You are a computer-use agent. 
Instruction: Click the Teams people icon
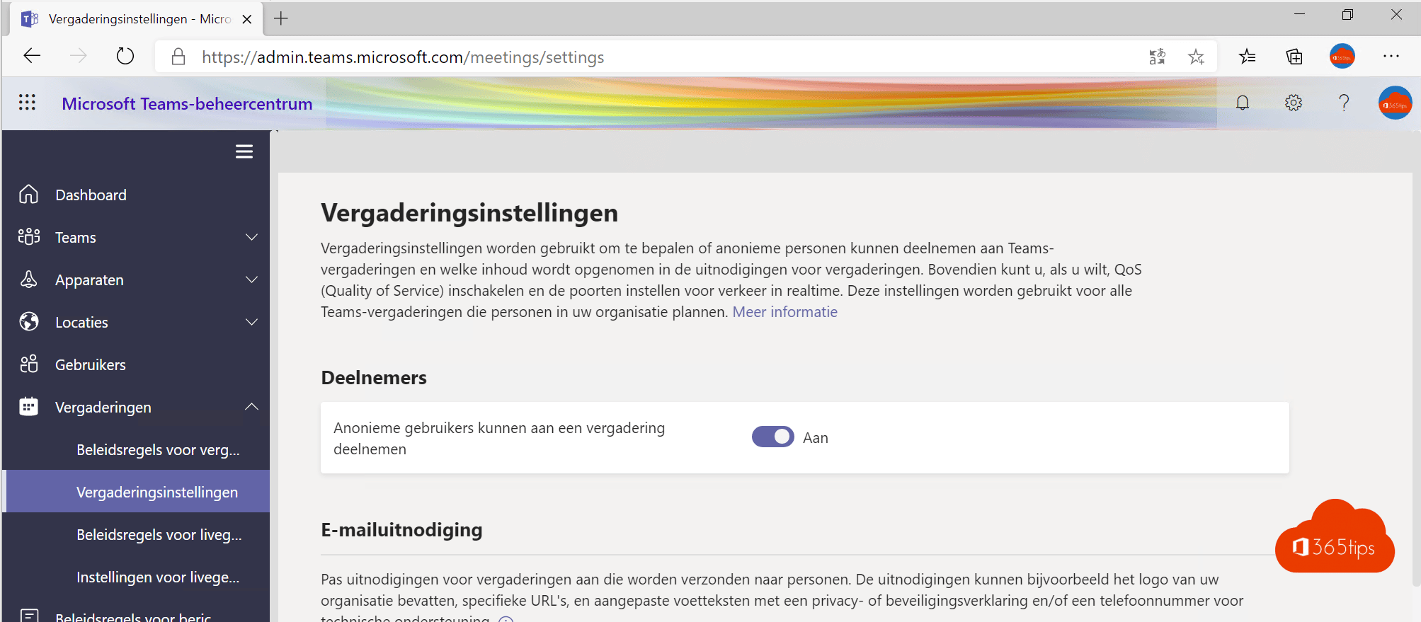(x=29, y=236)
